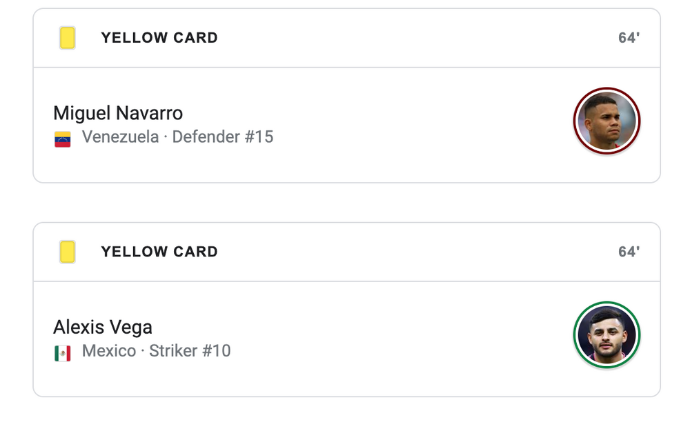Screen dimensions: 690x422
Task: Open the Alexis Vega player name link
Action: point(103,327)
